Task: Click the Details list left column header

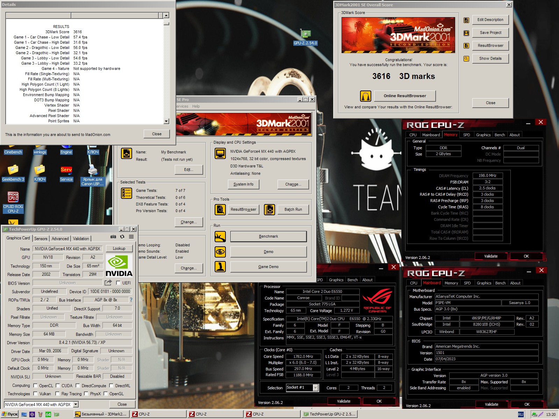Action: click(x=38, y=15)
